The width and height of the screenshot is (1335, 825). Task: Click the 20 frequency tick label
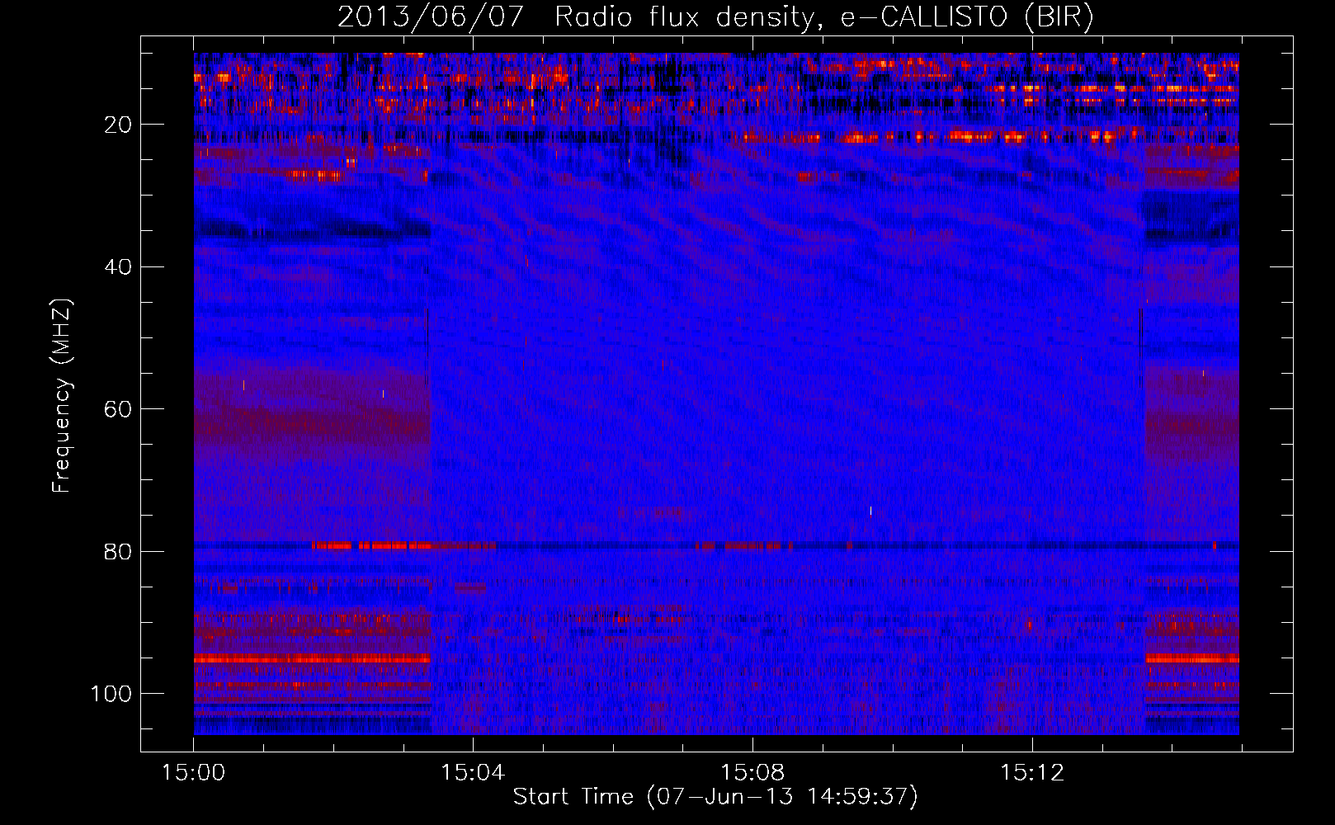click(118, 125)
